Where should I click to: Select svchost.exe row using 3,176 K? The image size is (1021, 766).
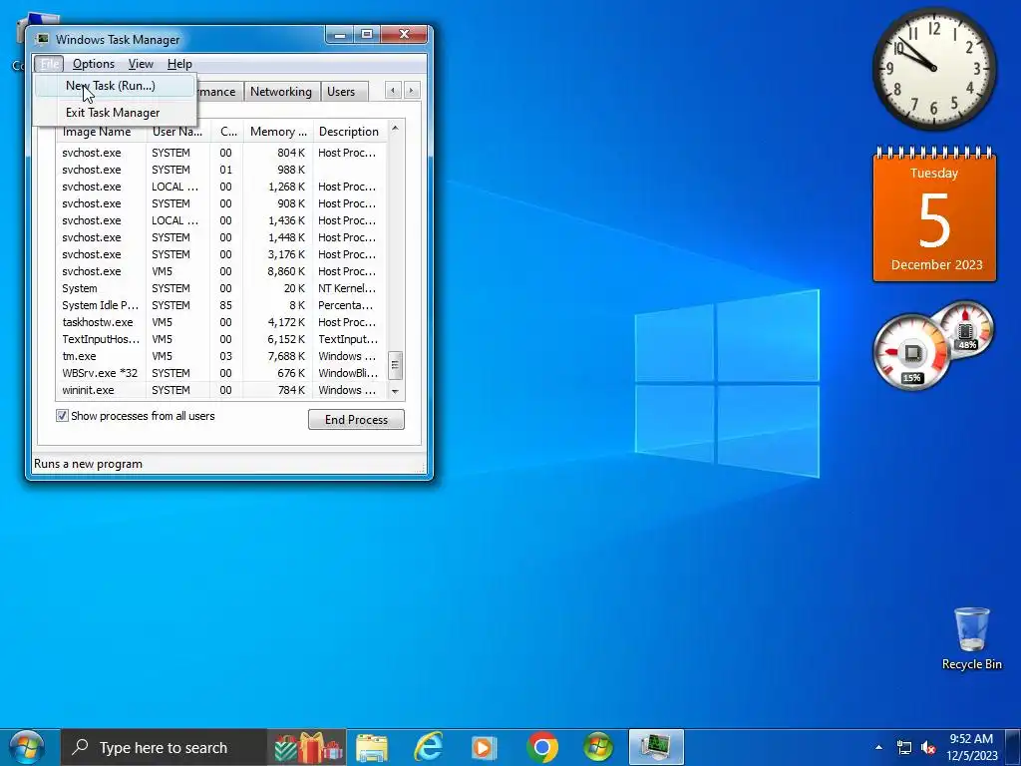pyautogui.click(x=220, y=254)
